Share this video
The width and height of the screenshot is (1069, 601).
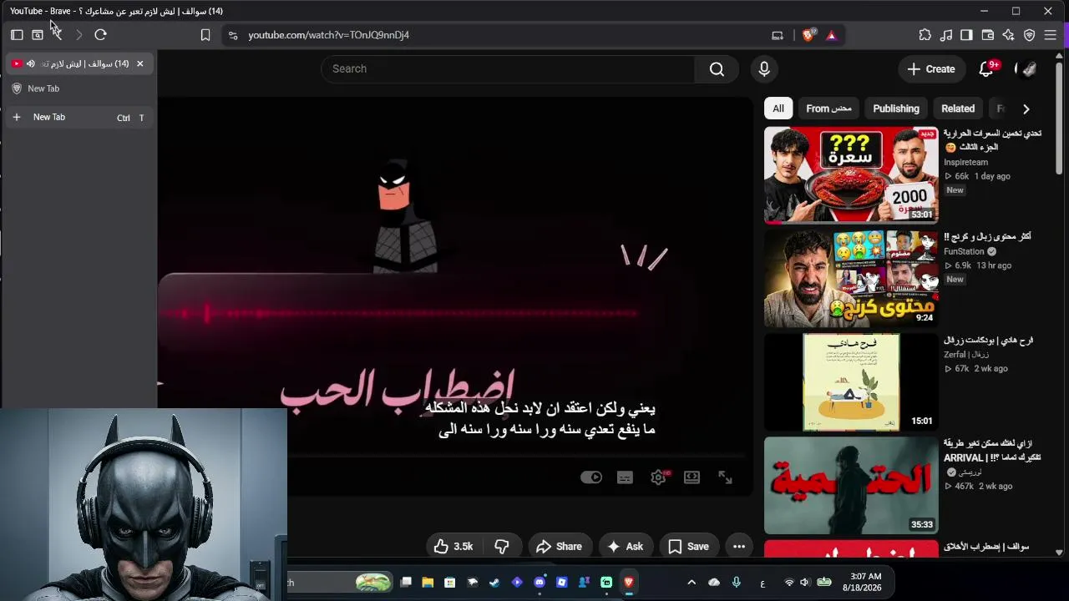click(x=559, y=547)
